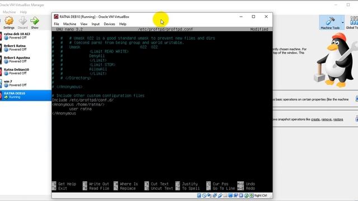The width and height of the screenshot is (358, 201).
Task: Maximize the RATNA DEB10 VM window
Action: [253, 17]
